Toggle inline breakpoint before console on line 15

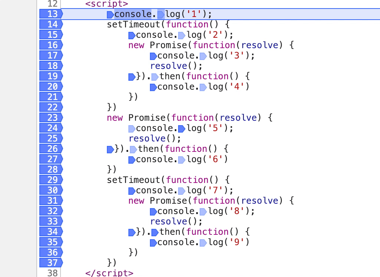click(x=132, y=36)
